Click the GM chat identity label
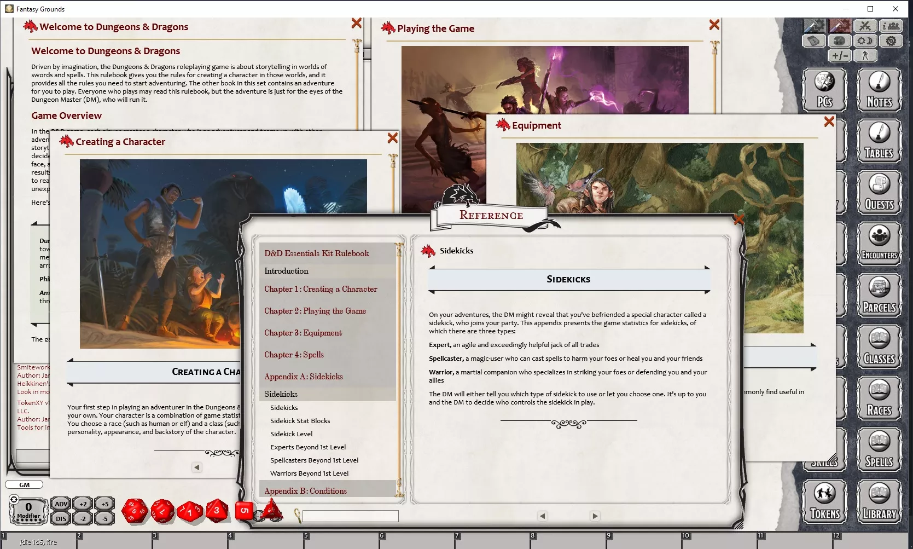 click(x=24, y=485)
